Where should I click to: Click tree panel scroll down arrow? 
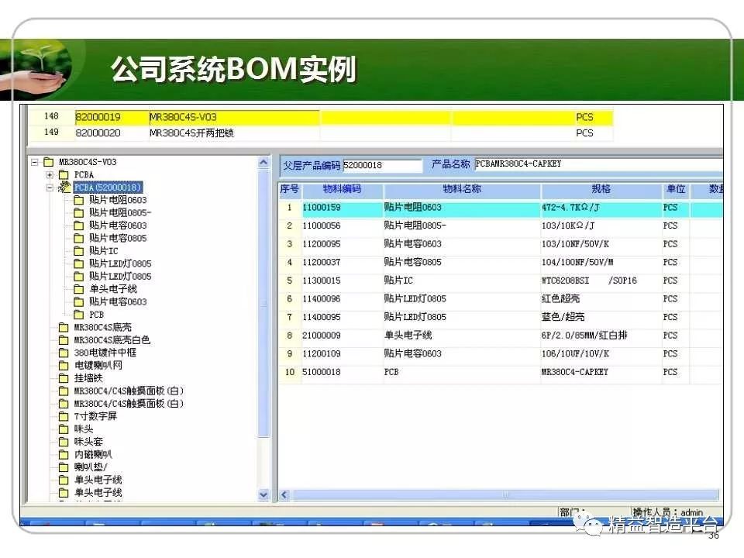(263, 494)
